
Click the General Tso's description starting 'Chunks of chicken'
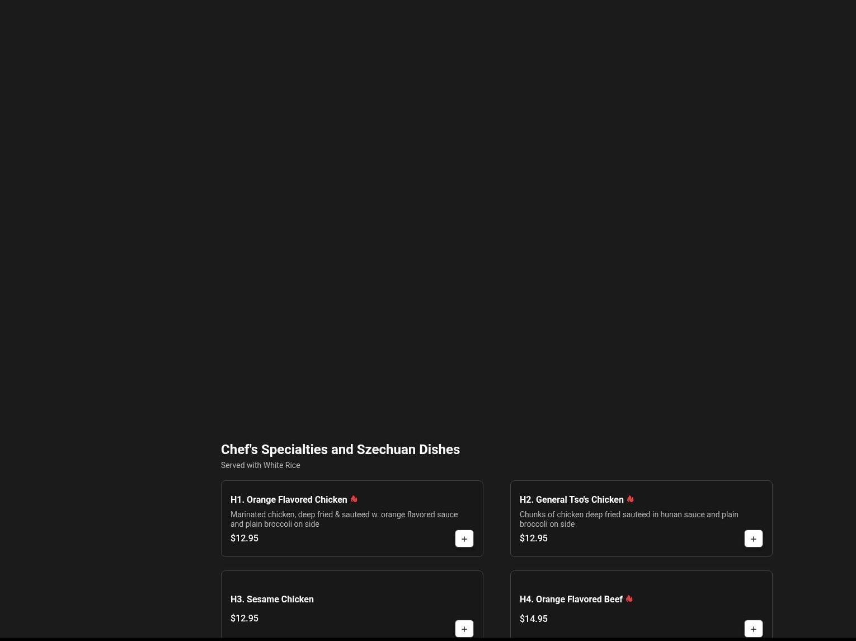click(629, 519)
